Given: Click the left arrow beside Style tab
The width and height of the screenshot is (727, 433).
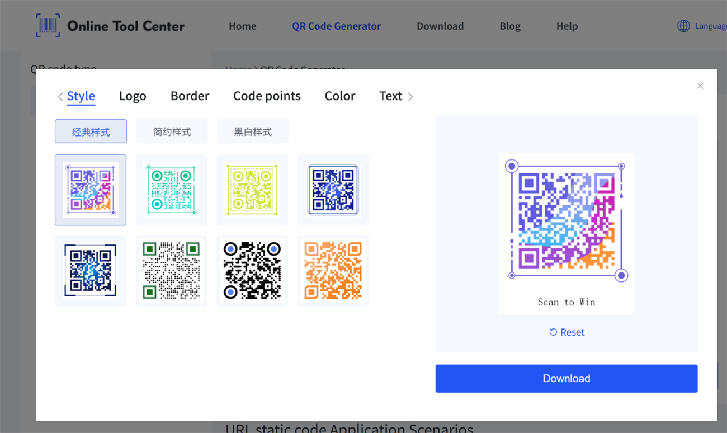Looking at the screenshot, I should point(60,97).
